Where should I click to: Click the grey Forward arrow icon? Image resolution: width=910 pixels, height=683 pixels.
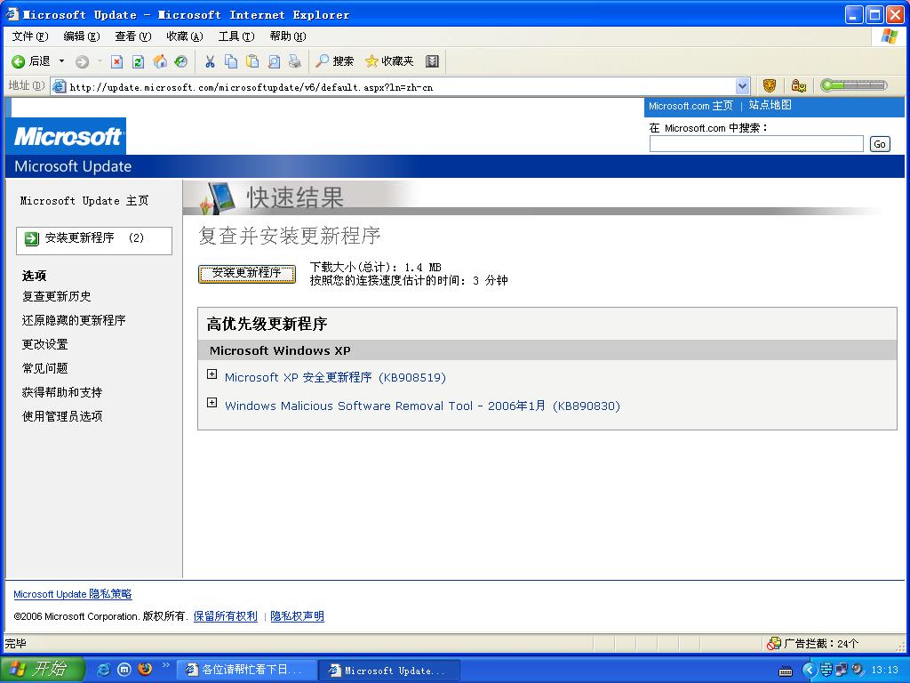[83, 61]
